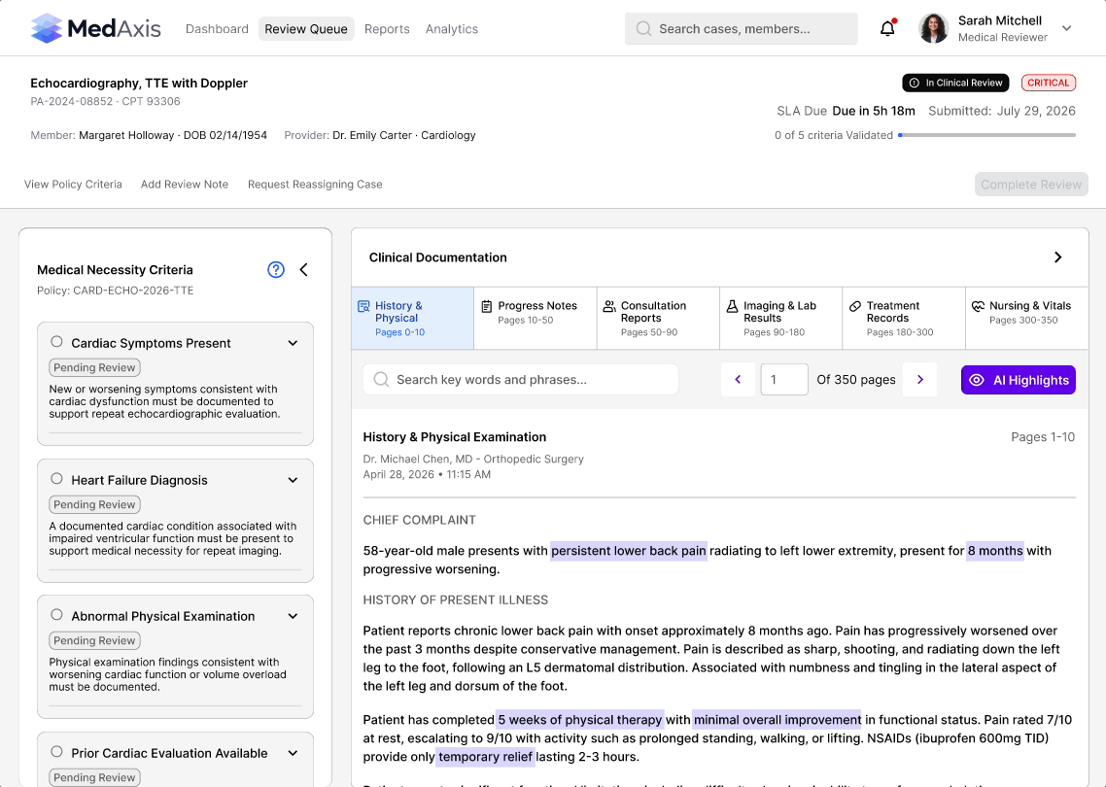
Task: Go to the previous document page
Action: (738, 379)
